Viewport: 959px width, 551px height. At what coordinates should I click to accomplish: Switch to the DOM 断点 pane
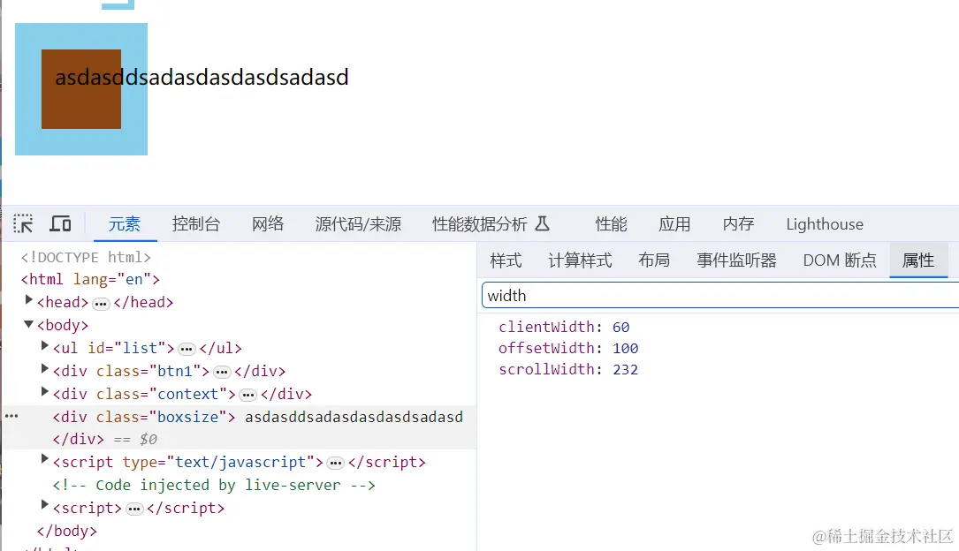point(839,260)
